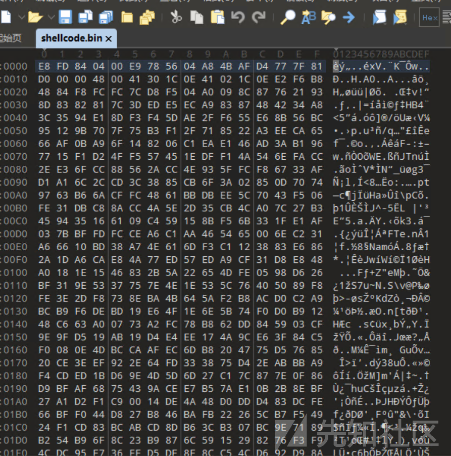Redo the last undone edit

coord(259,17)
